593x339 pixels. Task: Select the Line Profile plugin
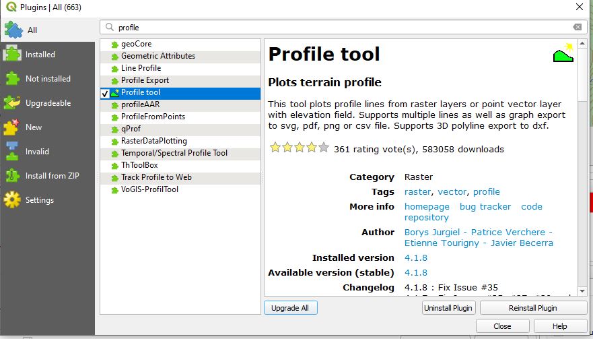[180, 68]
